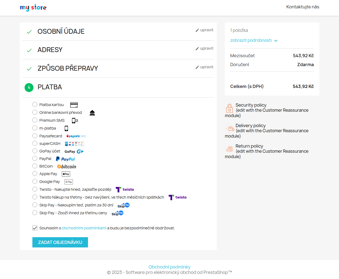Expand zobrazit podrobnosti cart details
The height and width of the screenshot is (279, 339).
[x=254, y=40]
